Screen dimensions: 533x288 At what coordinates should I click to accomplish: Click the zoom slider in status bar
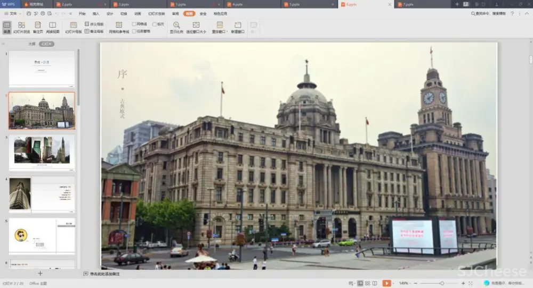click(x=441, y=283)
